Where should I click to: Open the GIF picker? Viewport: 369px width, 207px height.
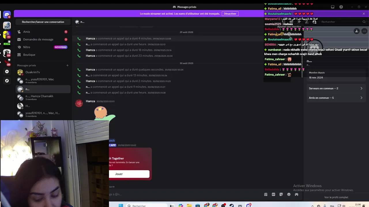coord(274,194)
